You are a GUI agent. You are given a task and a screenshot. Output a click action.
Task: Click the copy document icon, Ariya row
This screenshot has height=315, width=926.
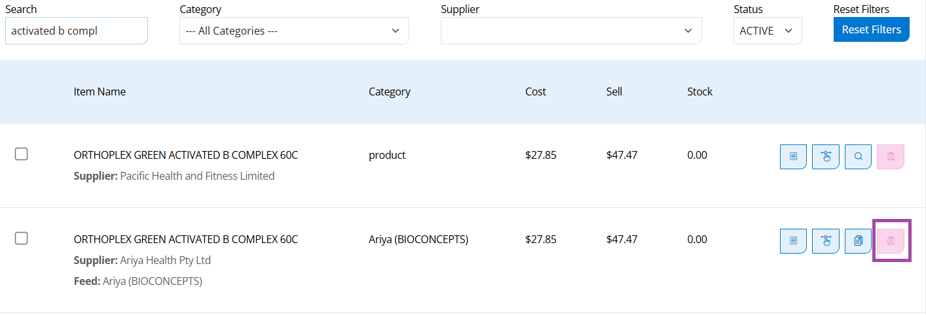click(858, 241)
